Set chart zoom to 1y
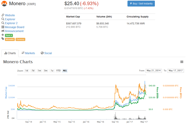This screenshot has width=187, height=125. click(x=52, y=71)
